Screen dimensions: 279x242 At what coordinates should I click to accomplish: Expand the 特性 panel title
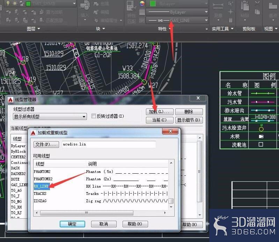click(x=164, y=29)
